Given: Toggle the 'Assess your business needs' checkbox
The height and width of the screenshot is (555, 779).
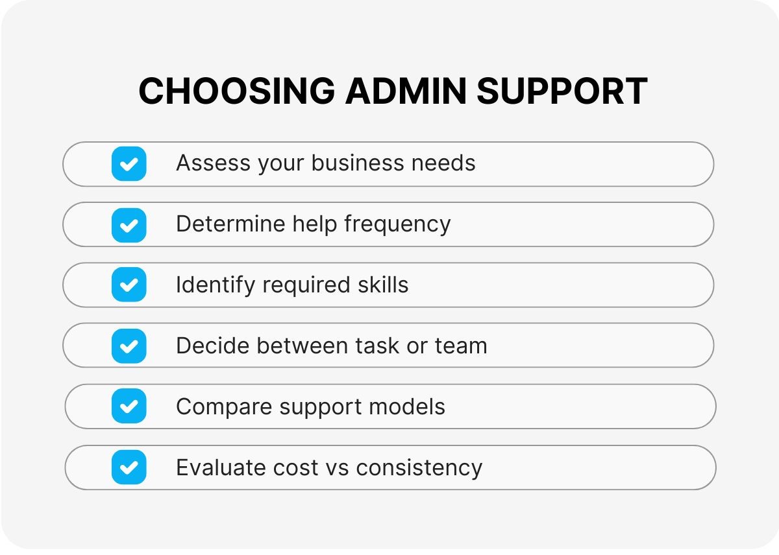Looking at the screenshot, I should (129, 163).
